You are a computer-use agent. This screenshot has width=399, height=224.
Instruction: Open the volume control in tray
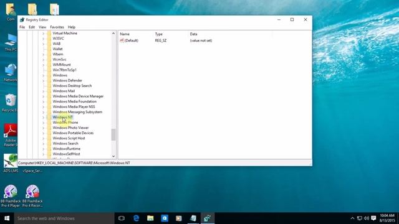[367, 218]
